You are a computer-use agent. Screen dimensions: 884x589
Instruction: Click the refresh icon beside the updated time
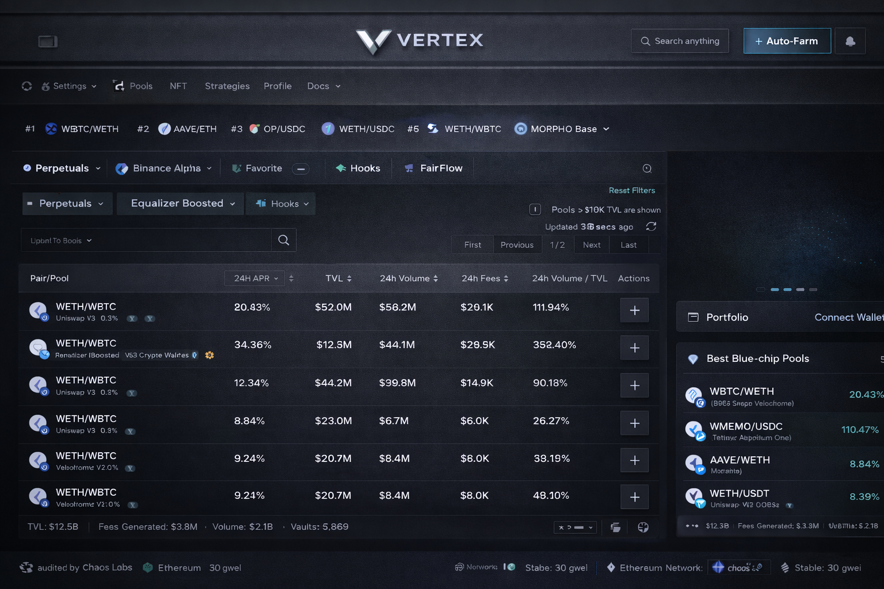(651, 227)
